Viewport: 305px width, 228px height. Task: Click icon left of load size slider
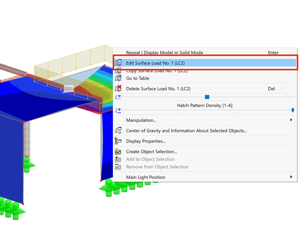[118, 97]
